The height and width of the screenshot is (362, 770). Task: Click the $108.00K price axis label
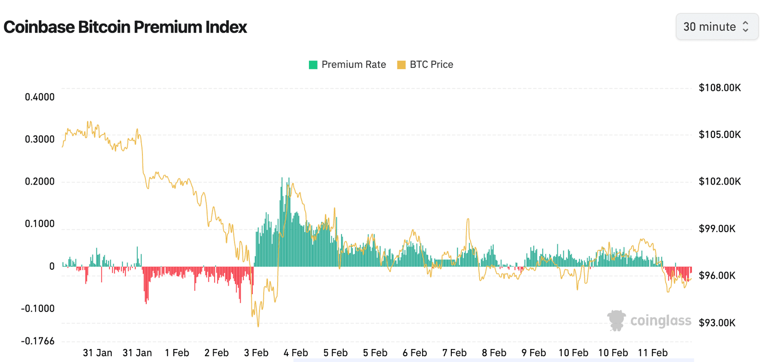[719, 87]
